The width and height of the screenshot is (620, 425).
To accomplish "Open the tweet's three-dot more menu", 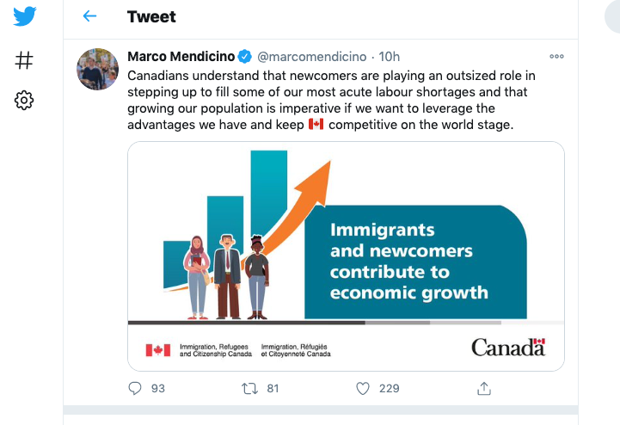I will coord(556,56).
